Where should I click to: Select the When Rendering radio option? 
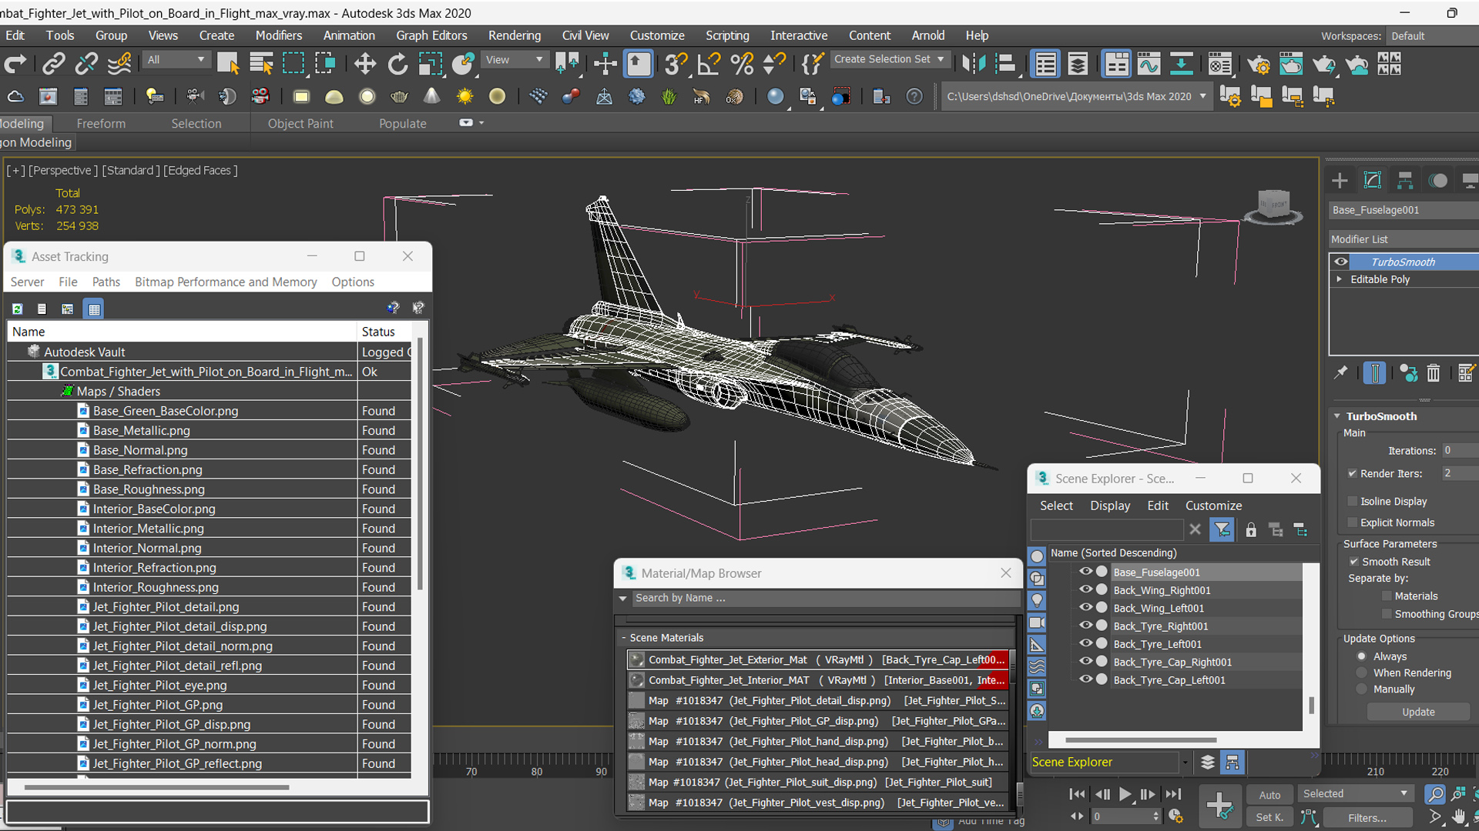[1362, 672]
